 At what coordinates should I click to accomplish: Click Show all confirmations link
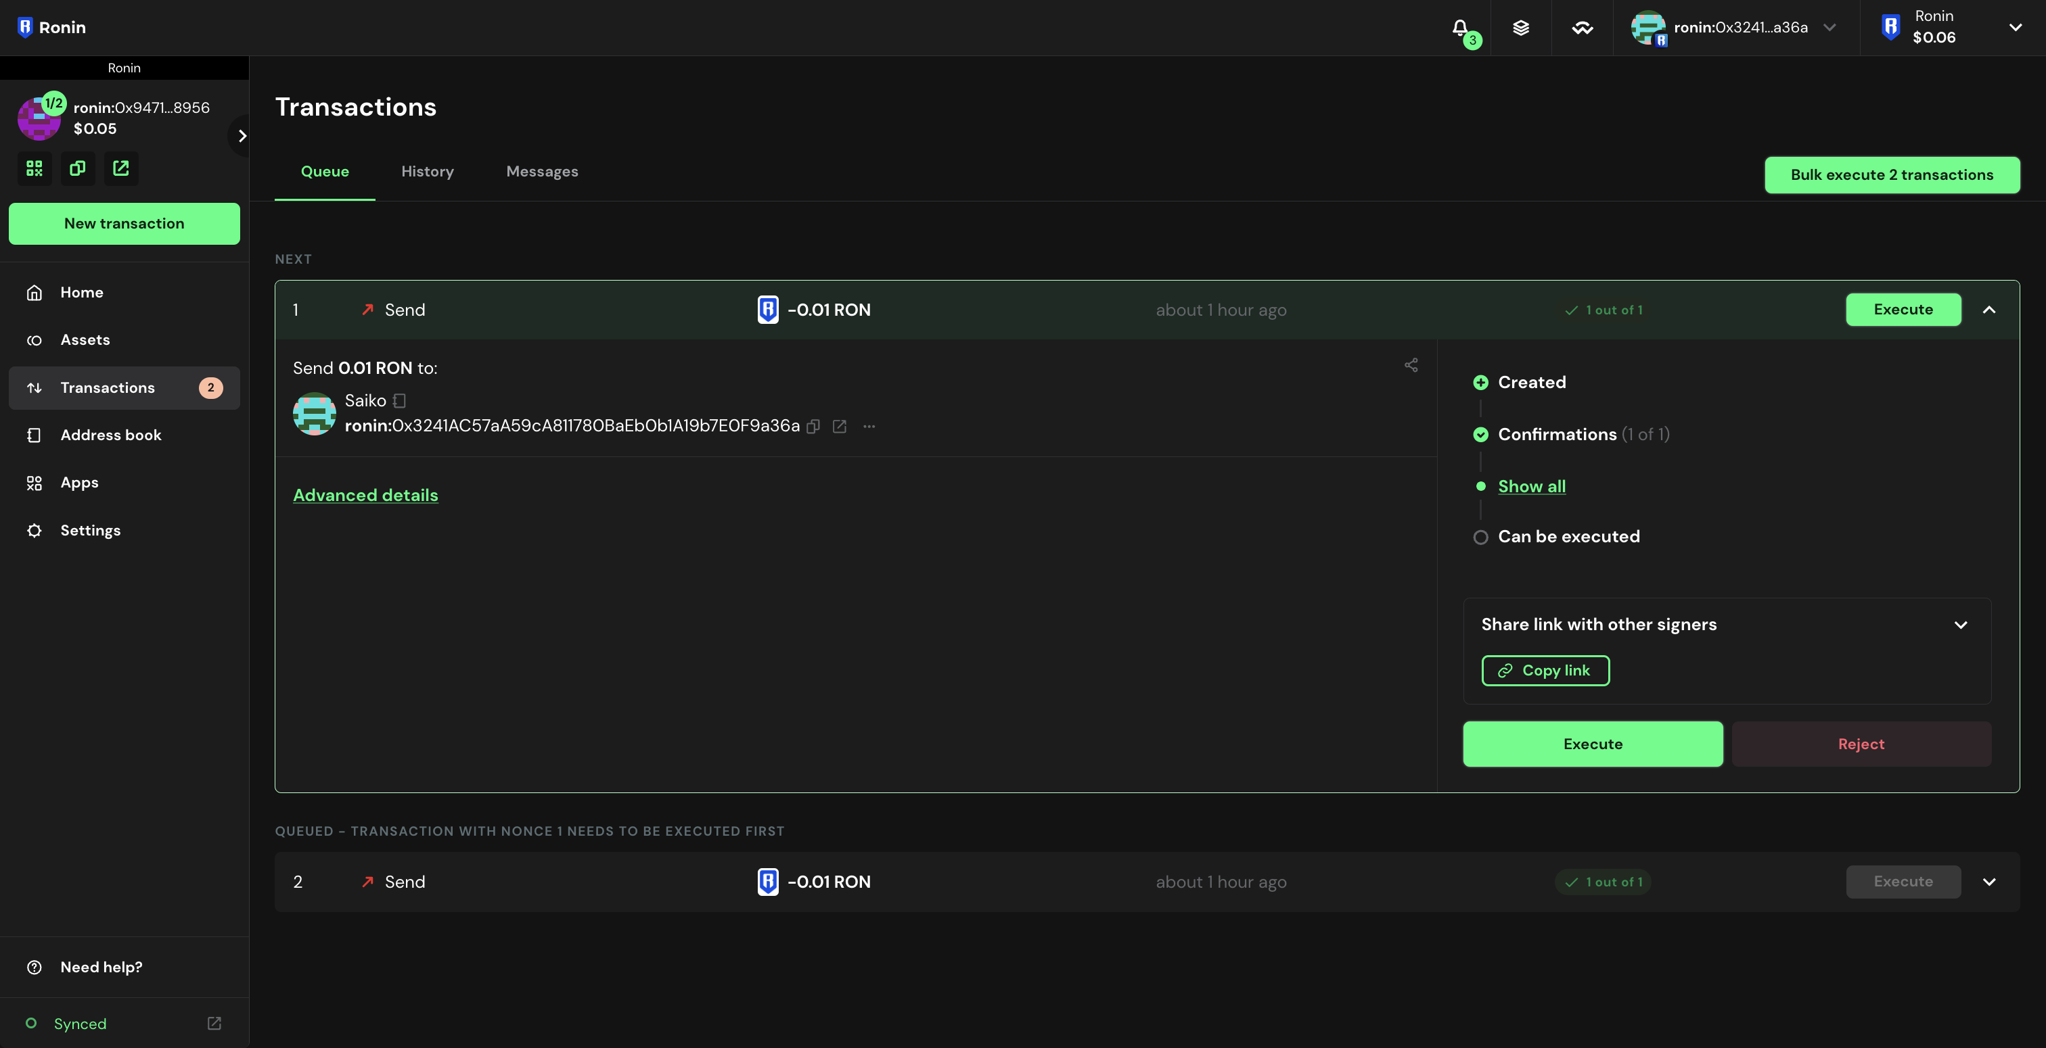click(1531, 487)
